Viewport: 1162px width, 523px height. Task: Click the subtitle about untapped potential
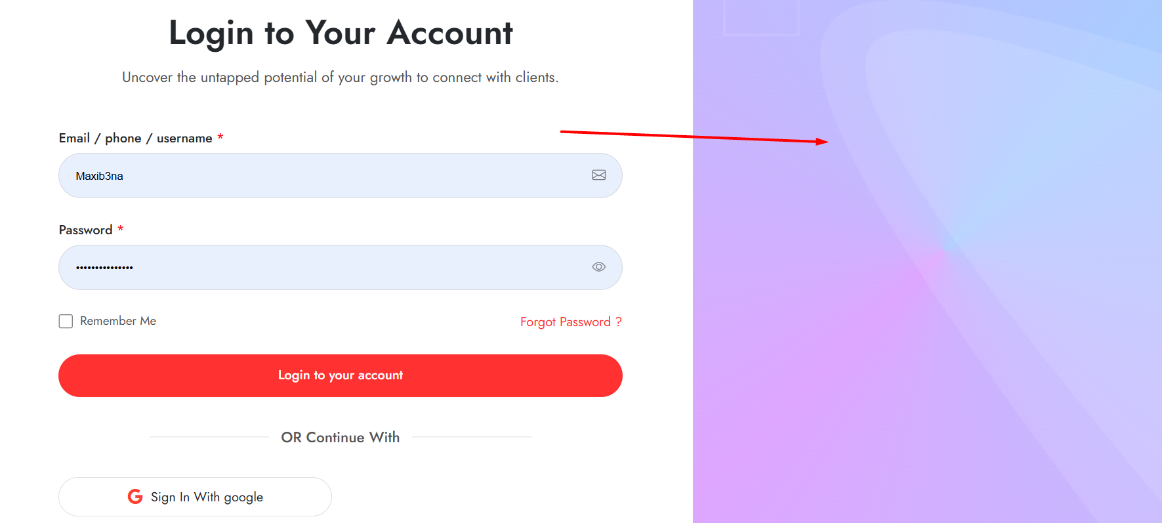point(341,77)
